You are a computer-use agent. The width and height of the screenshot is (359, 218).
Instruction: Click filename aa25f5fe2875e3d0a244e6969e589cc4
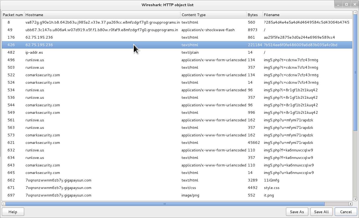(299, 37)
